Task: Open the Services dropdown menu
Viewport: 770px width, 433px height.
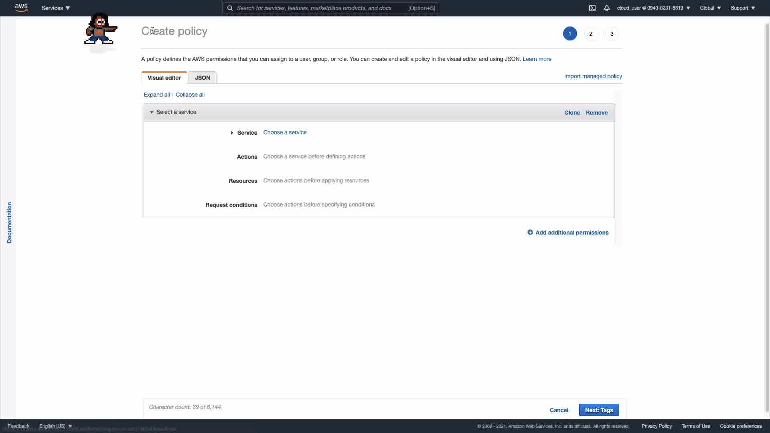Action: click(56, 8)
